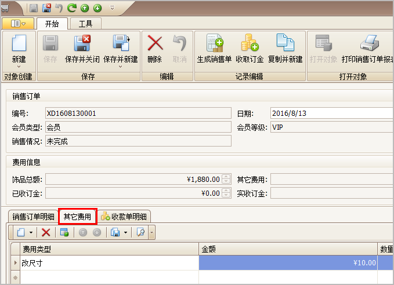Click the green refresh icon
The width and height of the screenshot is (394, 285).
coord(72,8)
